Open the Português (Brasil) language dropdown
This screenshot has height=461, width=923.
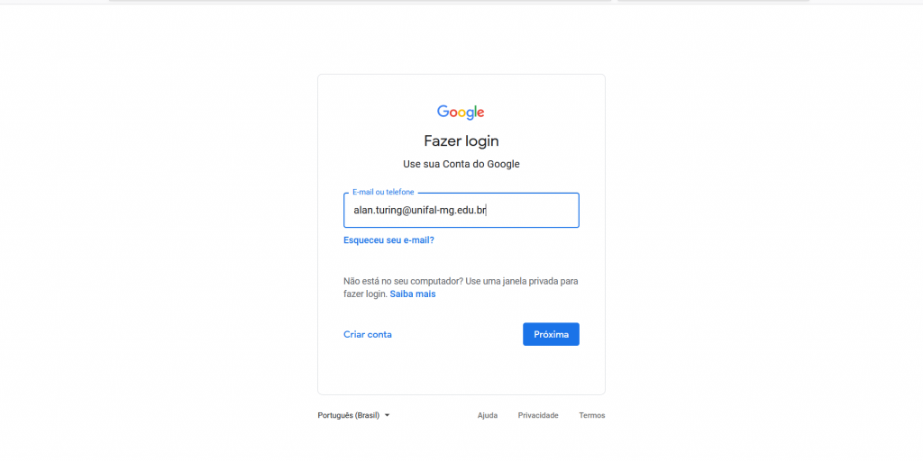pos(353,415)
